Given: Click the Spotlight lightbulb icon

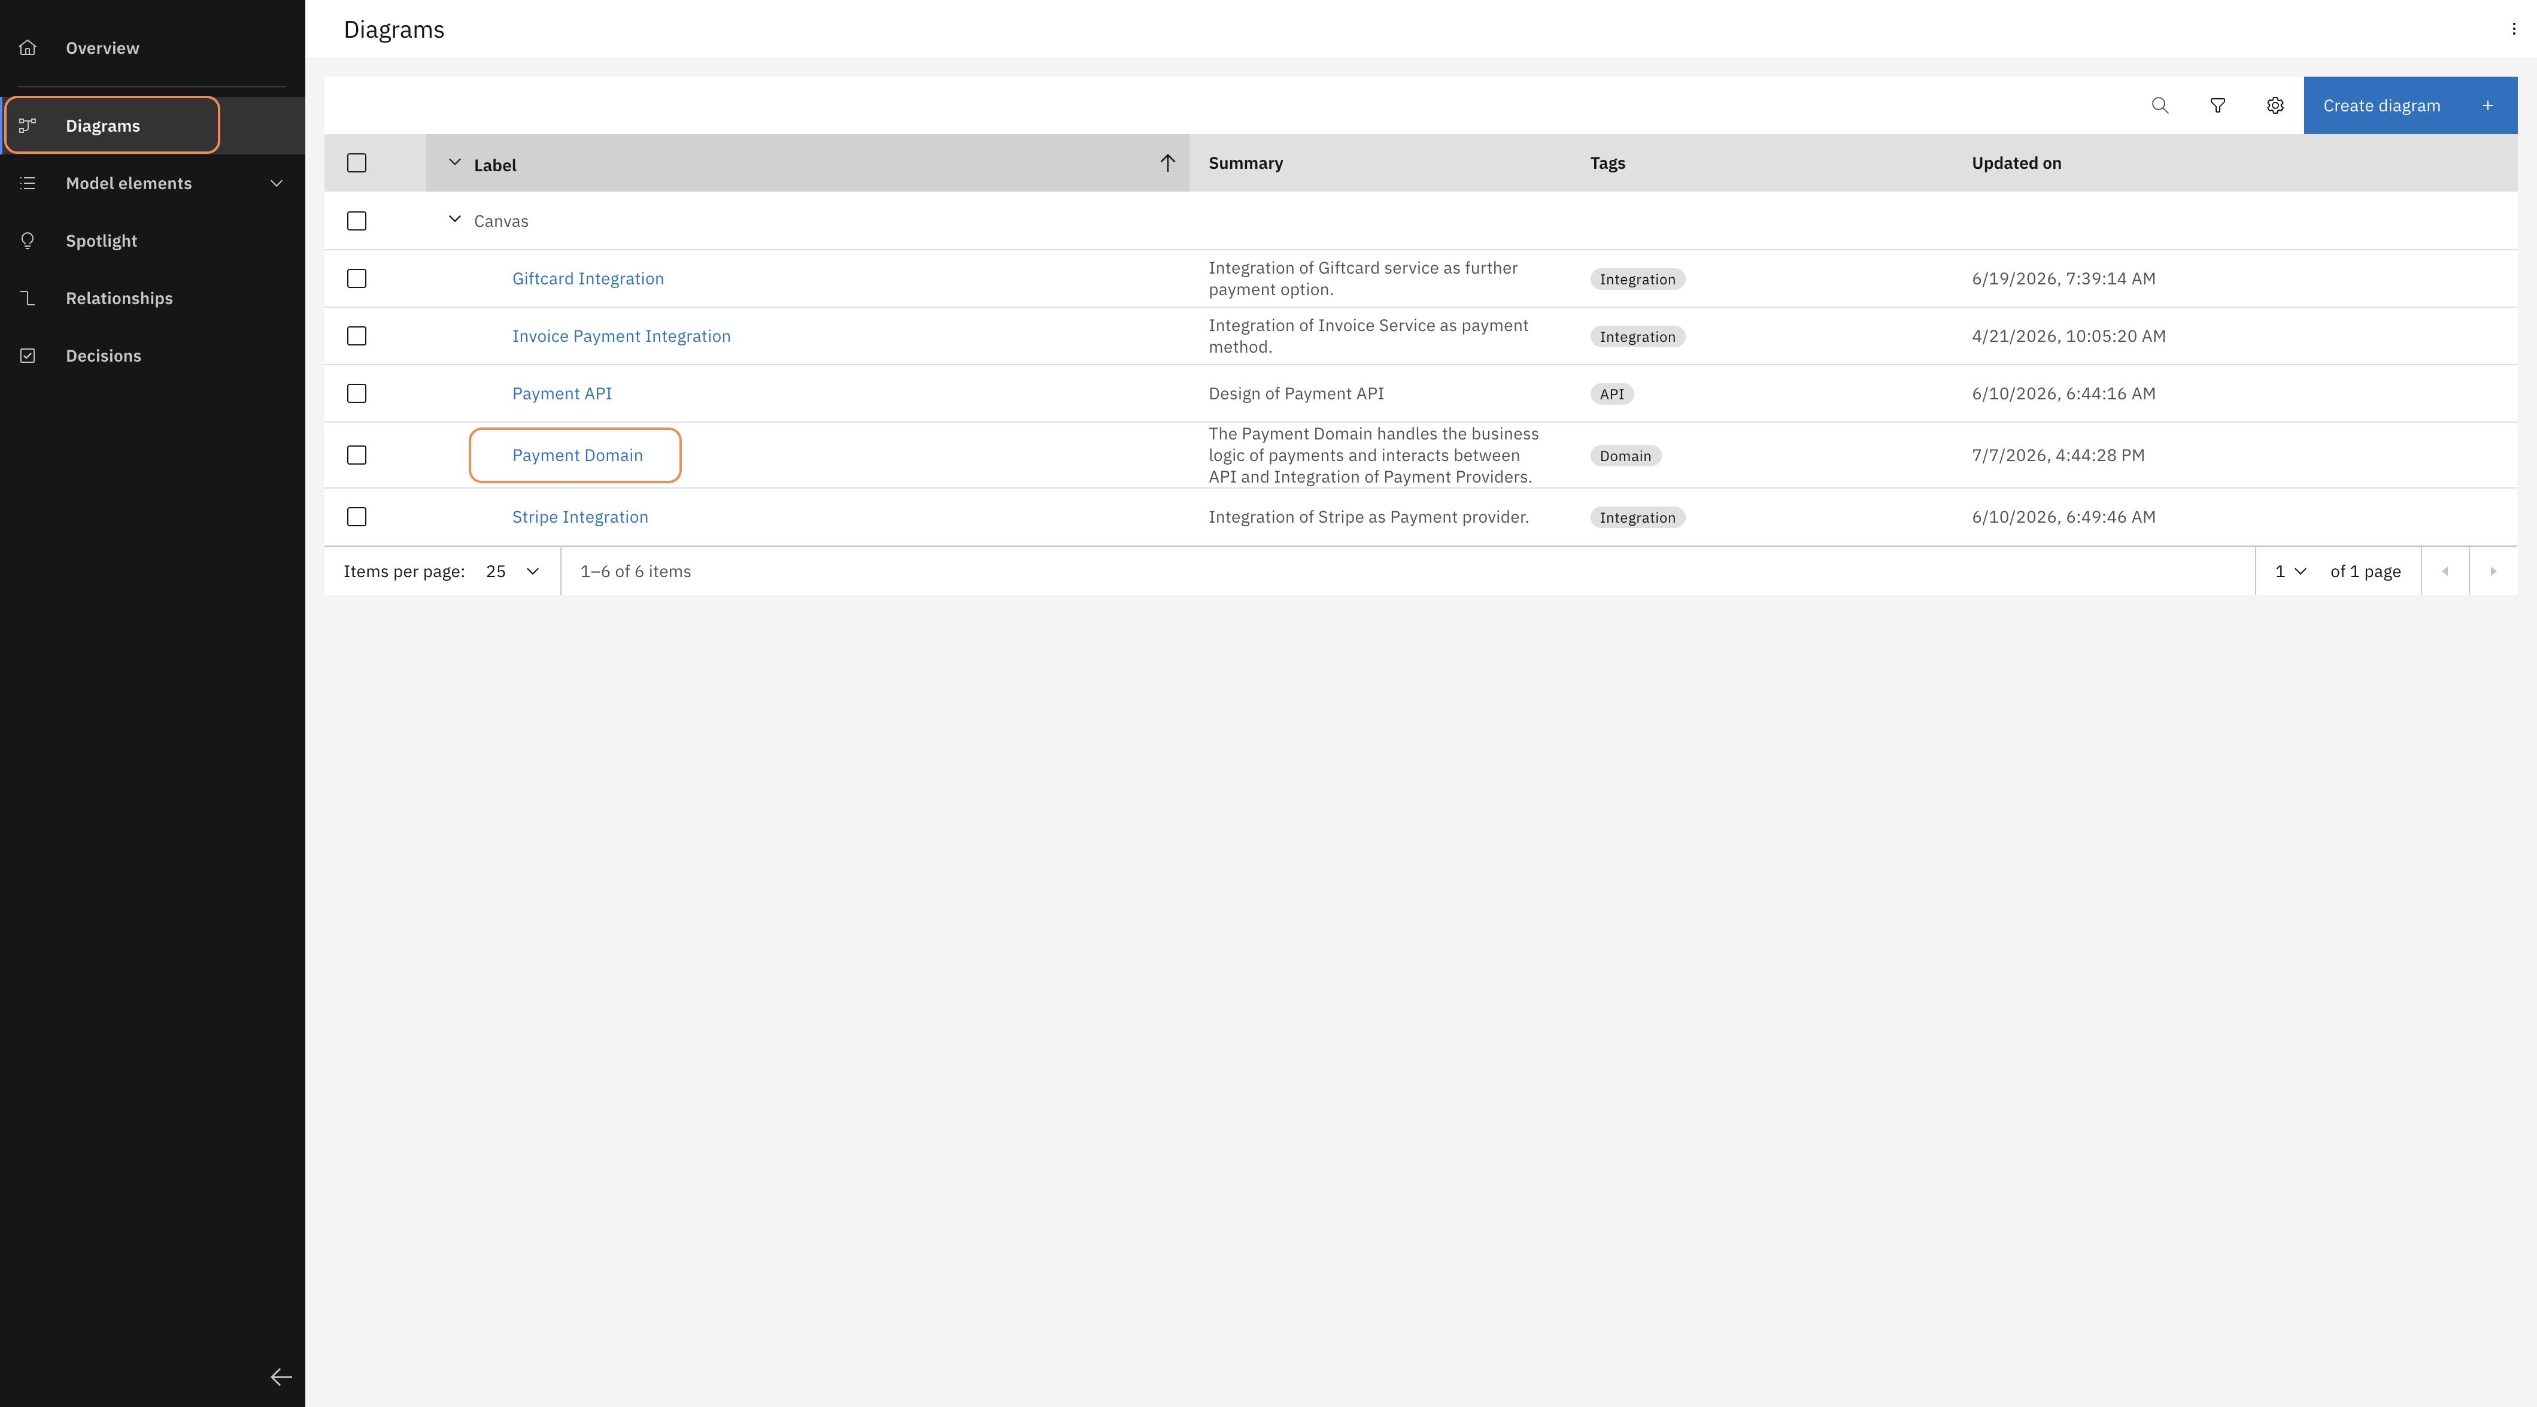Looking at the screenshot, I should click(28, 241).
